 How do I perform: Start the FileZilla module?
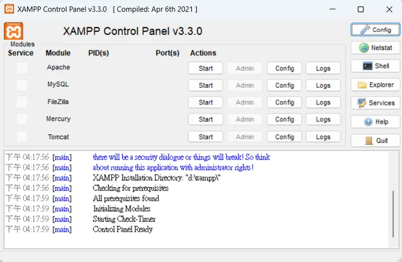205,102
